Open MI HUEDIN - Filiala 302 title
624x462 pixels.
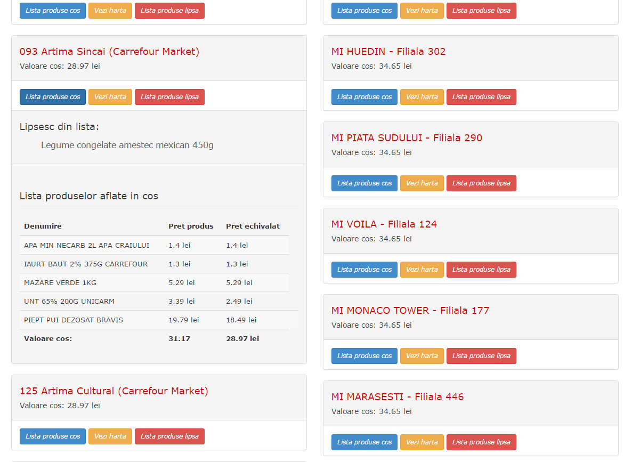(x=388, y=51)
